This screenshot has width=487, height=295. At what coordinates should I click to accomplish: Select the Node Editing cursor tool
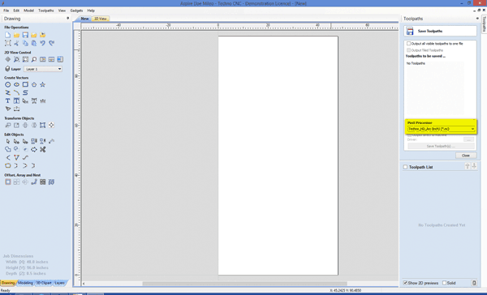coord(16,142)
